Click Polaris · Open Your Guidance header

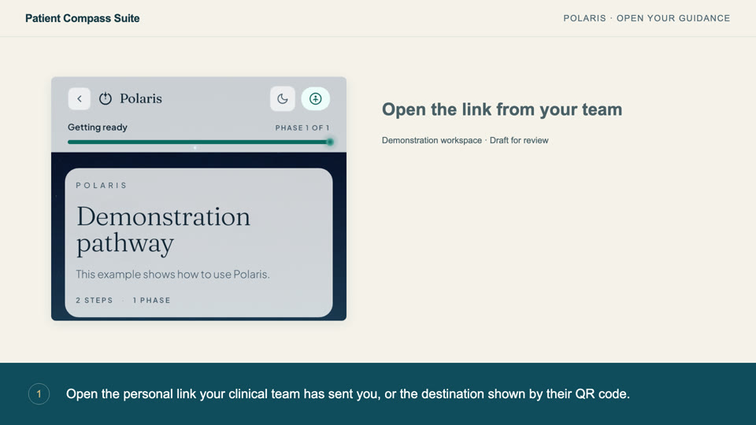coord(647,18)
